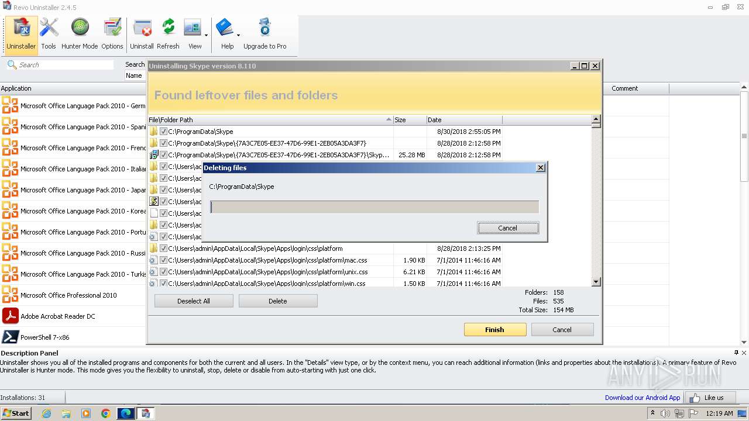
Task: Open the Download our Android App link
Action: click(643, 398)
